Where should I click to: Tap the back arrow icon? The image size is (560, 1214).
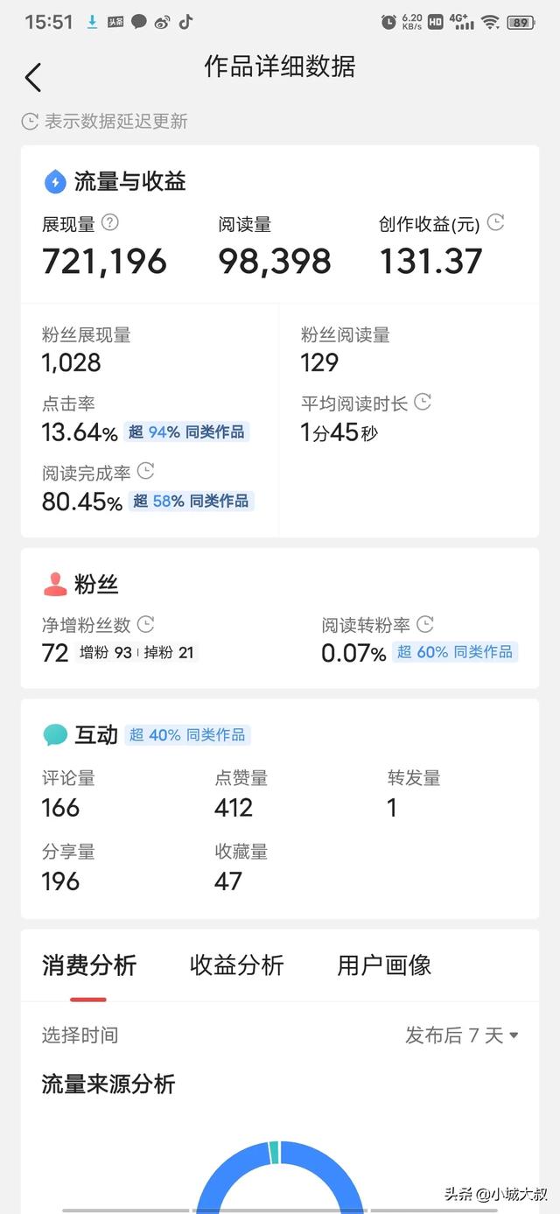click(x=33, y=78)
